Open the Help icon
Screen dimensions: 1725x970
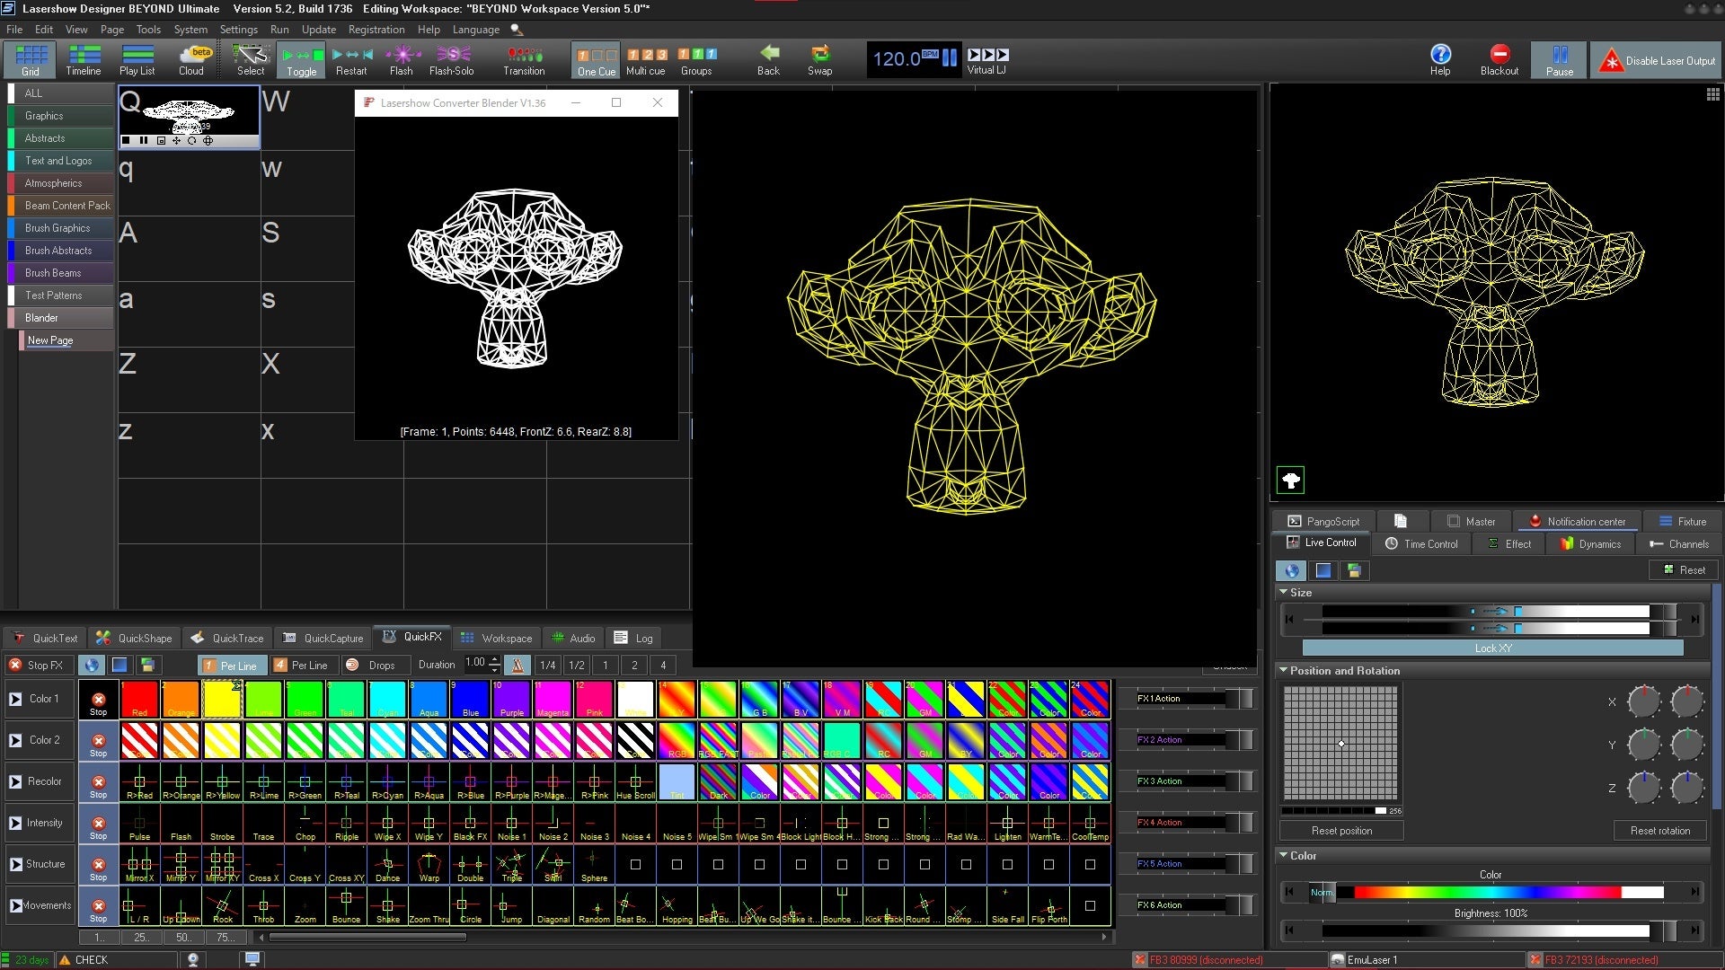pyautogui.click(x=1439, y=59)
